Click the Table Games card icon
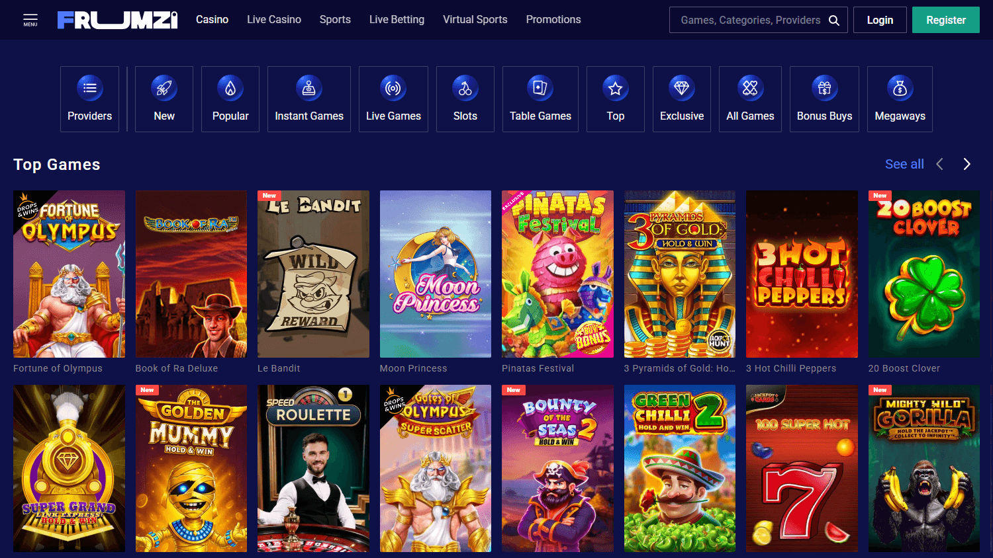Screen dimensions: 993x558 click(540, 87)
